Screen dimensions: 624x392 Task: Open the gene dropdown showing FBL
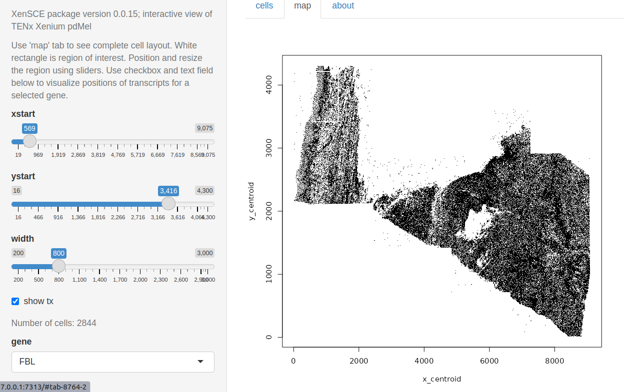click(113, 362)
